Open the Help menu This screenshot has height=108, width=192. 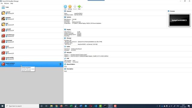click(12, 3)
